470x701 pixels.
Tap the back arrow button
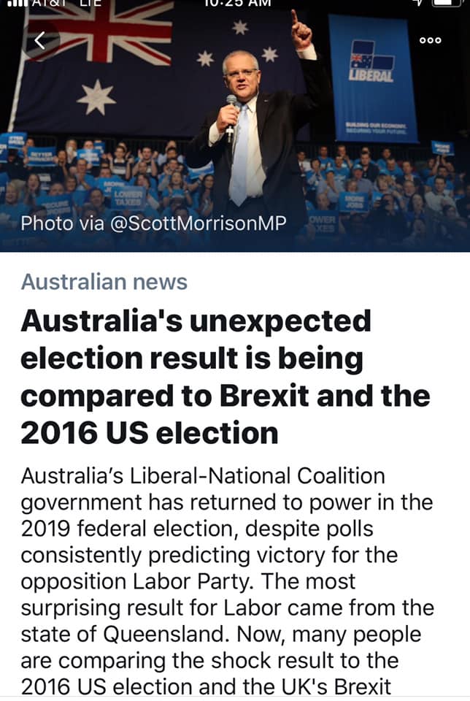click(x=40, y=40)
